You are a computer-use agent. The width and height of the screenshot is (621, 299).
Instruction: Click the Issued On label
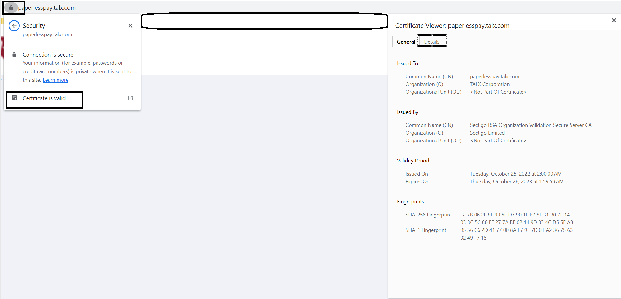pos(417,174)
